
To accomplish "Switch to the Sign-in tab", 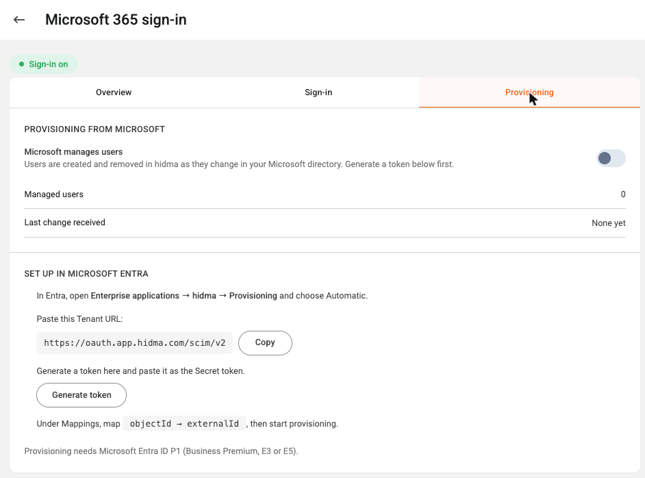I will (318, 92).
